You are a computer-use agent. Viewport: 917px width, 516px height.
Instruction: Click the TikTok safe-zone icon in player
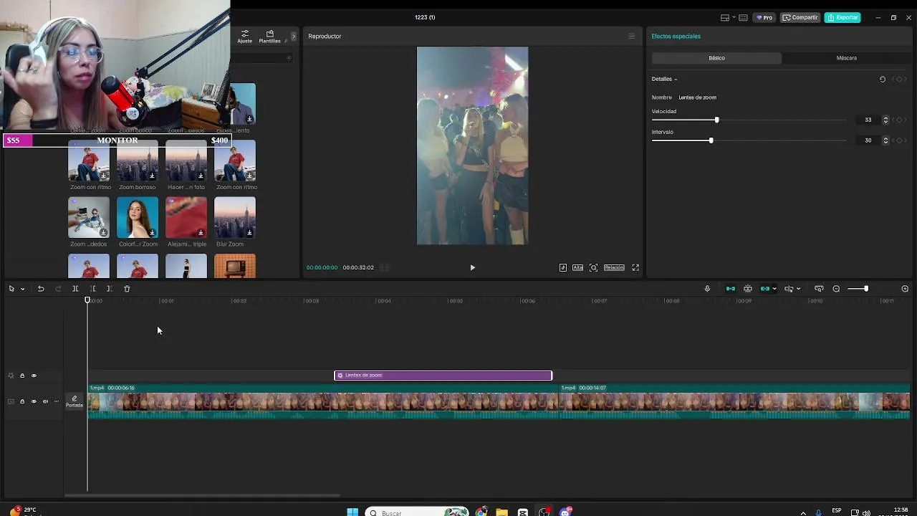click(x=563, y=267)
